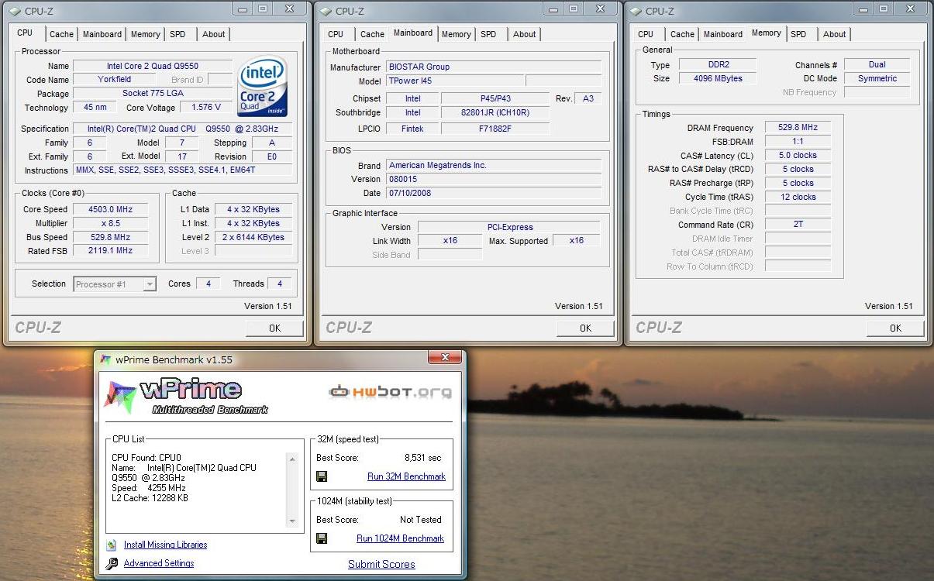Click the Manufacturer field BIOSTAR Group

494,67
